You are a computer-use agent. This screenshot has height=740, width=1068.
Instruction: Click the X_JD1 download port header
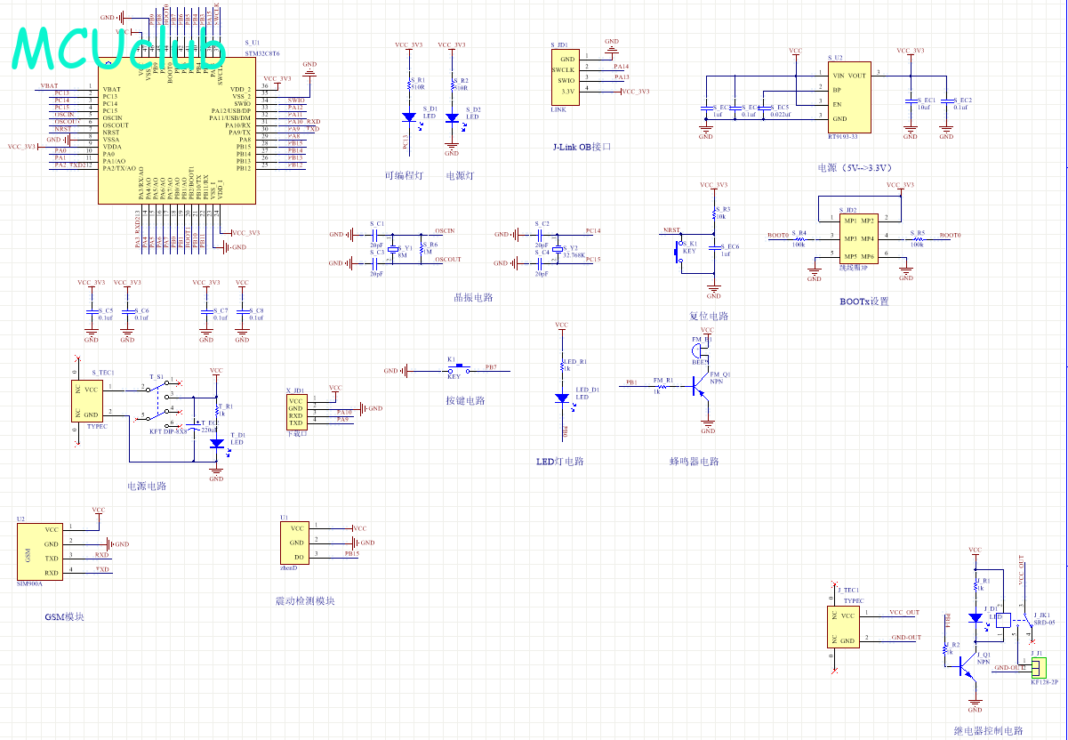tap(296, 413)
